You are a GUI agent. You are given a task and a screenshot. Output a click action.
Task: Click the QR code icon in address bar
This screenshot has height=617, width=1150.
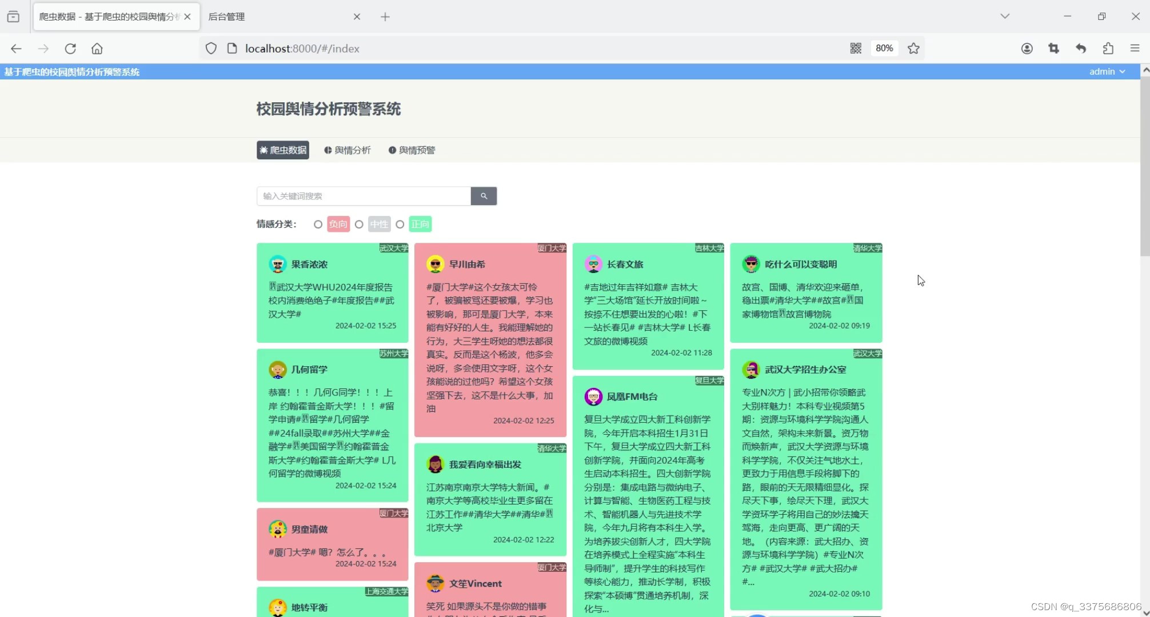[855, 49]
